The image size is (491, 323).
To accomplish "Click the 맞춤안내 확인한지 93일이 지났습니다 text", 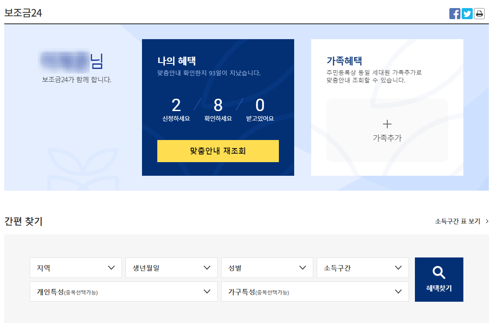I will [x=209, y=73].
